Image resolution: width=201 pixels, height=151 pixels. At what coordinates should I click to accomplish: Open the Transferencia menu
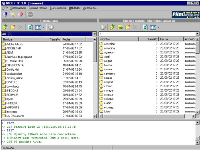pyautogui.click(x=58, y=8)
